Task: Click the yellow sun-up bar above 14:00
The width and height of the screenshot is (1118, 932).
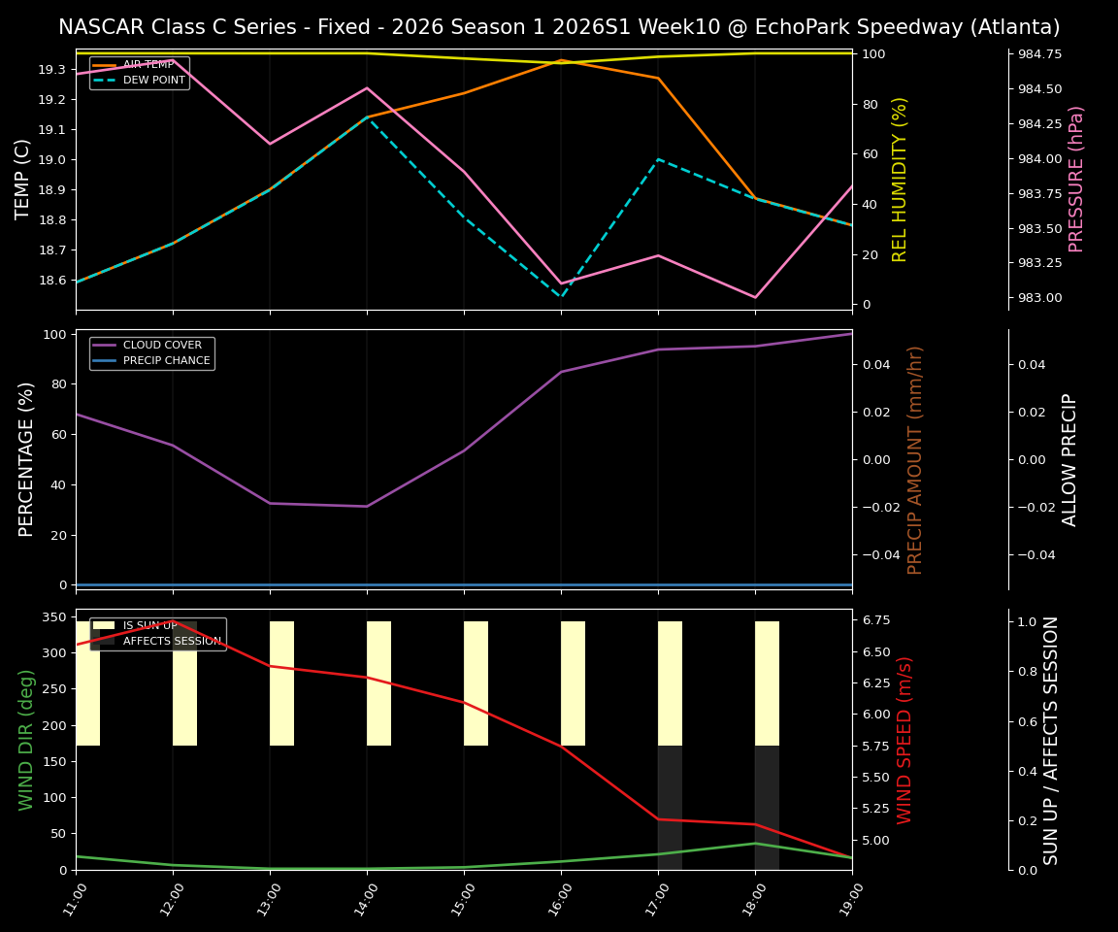Action: coord(377,680)
